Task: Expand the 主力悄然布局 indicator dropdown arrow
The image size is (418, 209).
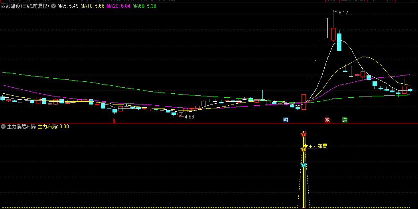Action: point(4,126)
